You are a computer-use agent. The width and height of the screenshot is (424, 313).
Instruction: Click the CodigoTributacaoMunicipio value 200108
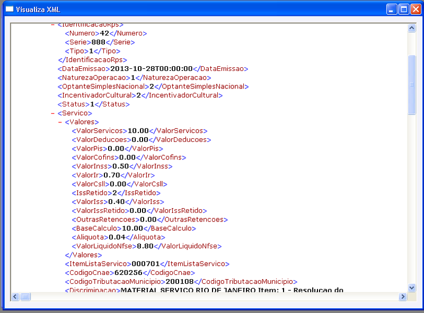180,282
